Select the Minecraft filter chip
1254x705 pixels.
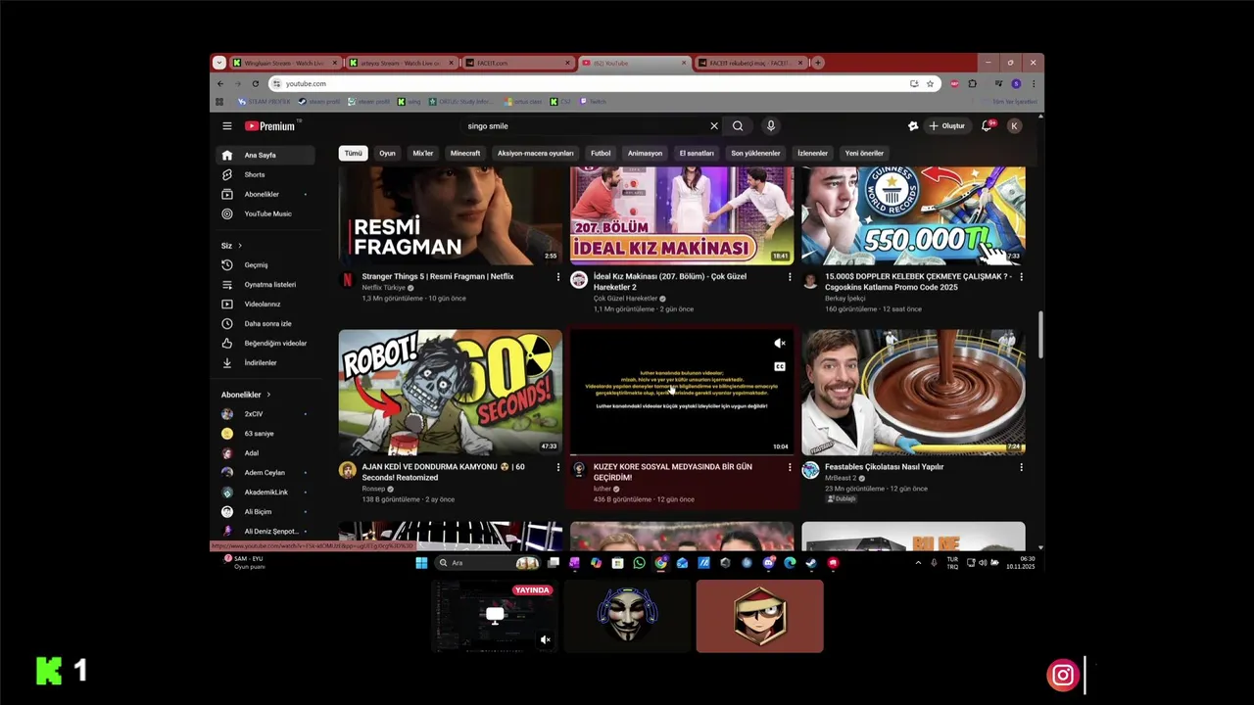(465, 153)
